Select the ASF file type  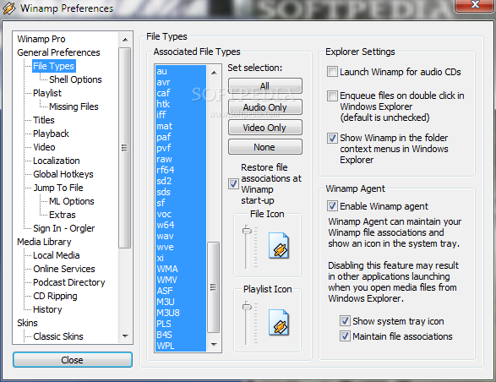coord(181,291)
